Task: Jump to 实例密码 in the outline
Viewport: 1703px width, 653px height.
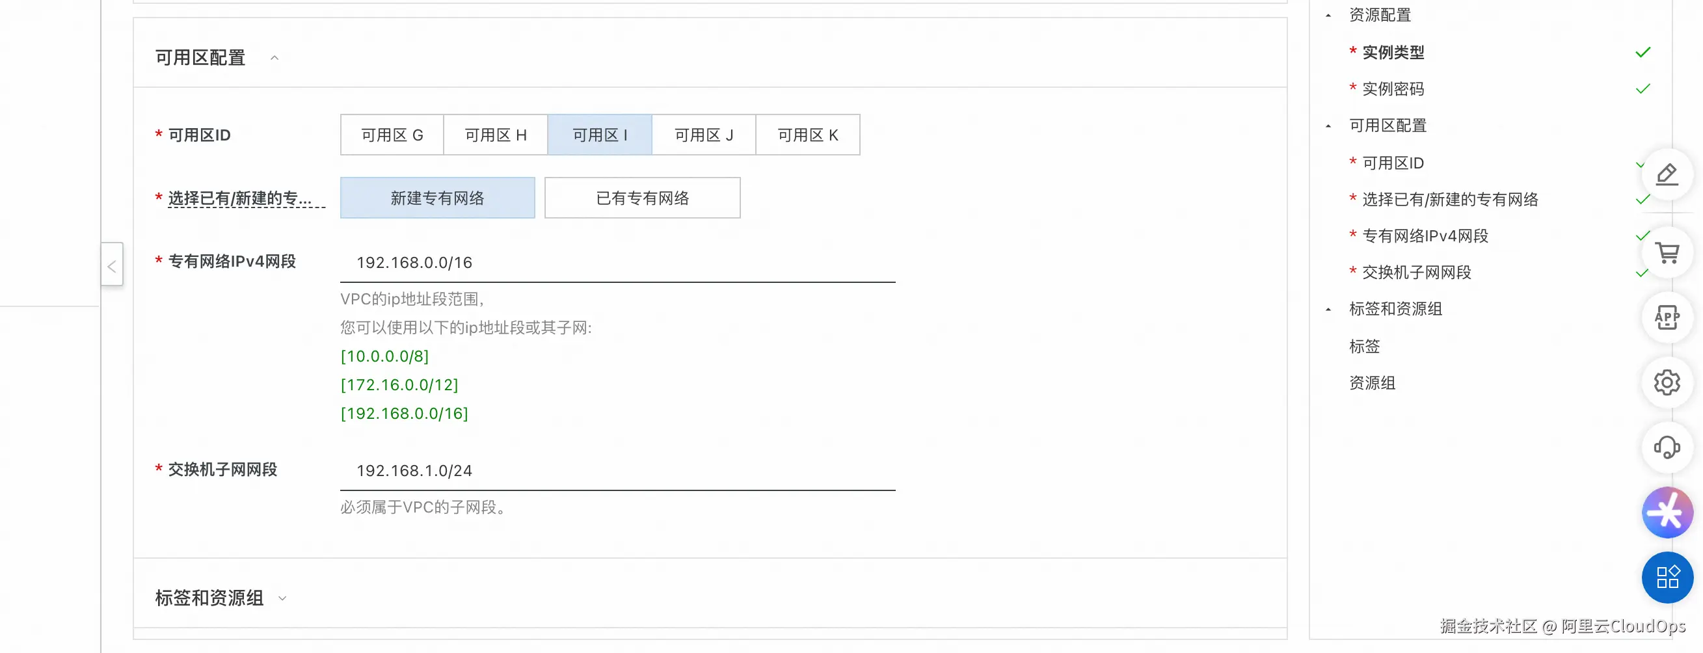Action: point(1393,89)
